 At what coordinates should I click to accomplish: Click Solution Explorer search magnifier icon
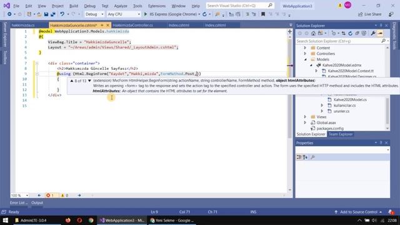[383, 41]
